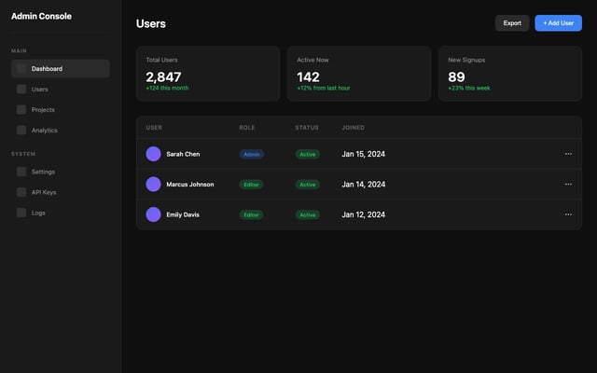Navigate to Projects in the sidebar
Image resolution: width=597 pixels, height=373 pixels.
tap(60, 110)
